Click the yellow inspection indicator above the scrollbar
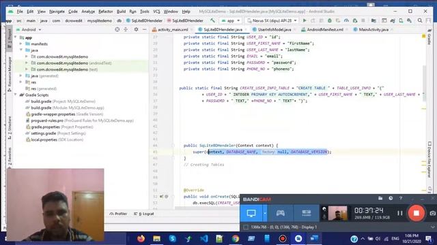The width and height of the screenshot is (437, 245). pyautogui.click(x=423, y=36)
